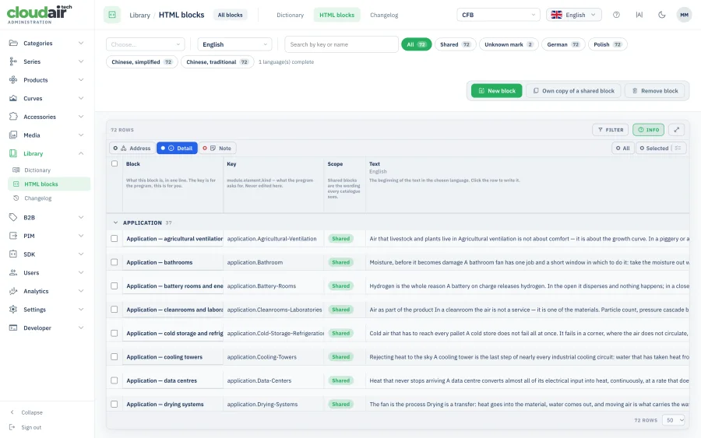Click the Search by key or name field
The width and height of the screenshot is (701, 438).
341,44
